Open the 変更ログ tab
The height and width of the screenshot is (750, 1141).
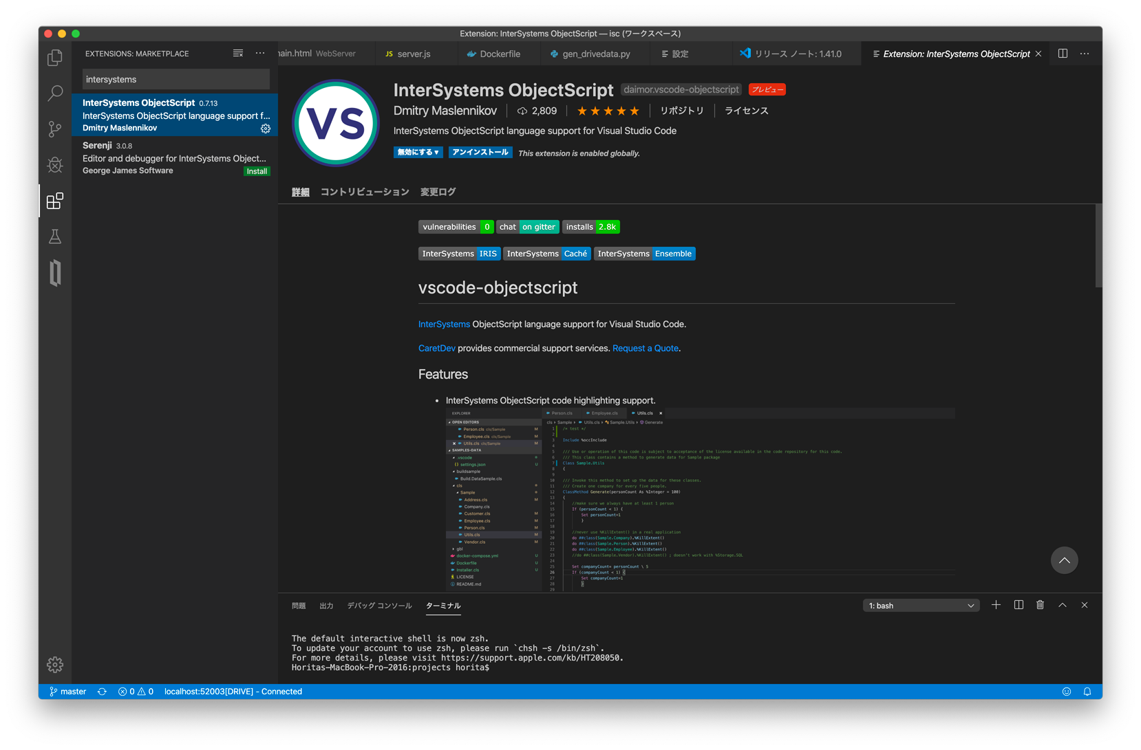[438, 192]
